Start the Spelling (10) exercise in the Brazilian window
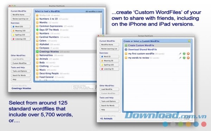This screenshot has width=211, height=131. coord(21,35)
